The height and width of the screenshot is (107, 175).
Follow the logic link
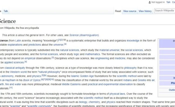(76, 54)
